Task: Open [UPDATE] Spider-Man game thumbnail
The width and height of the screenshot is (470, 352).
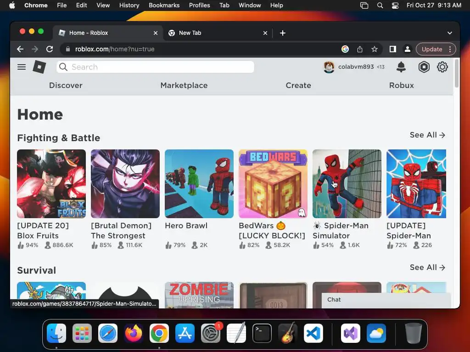Action: (x=416, y=184)
